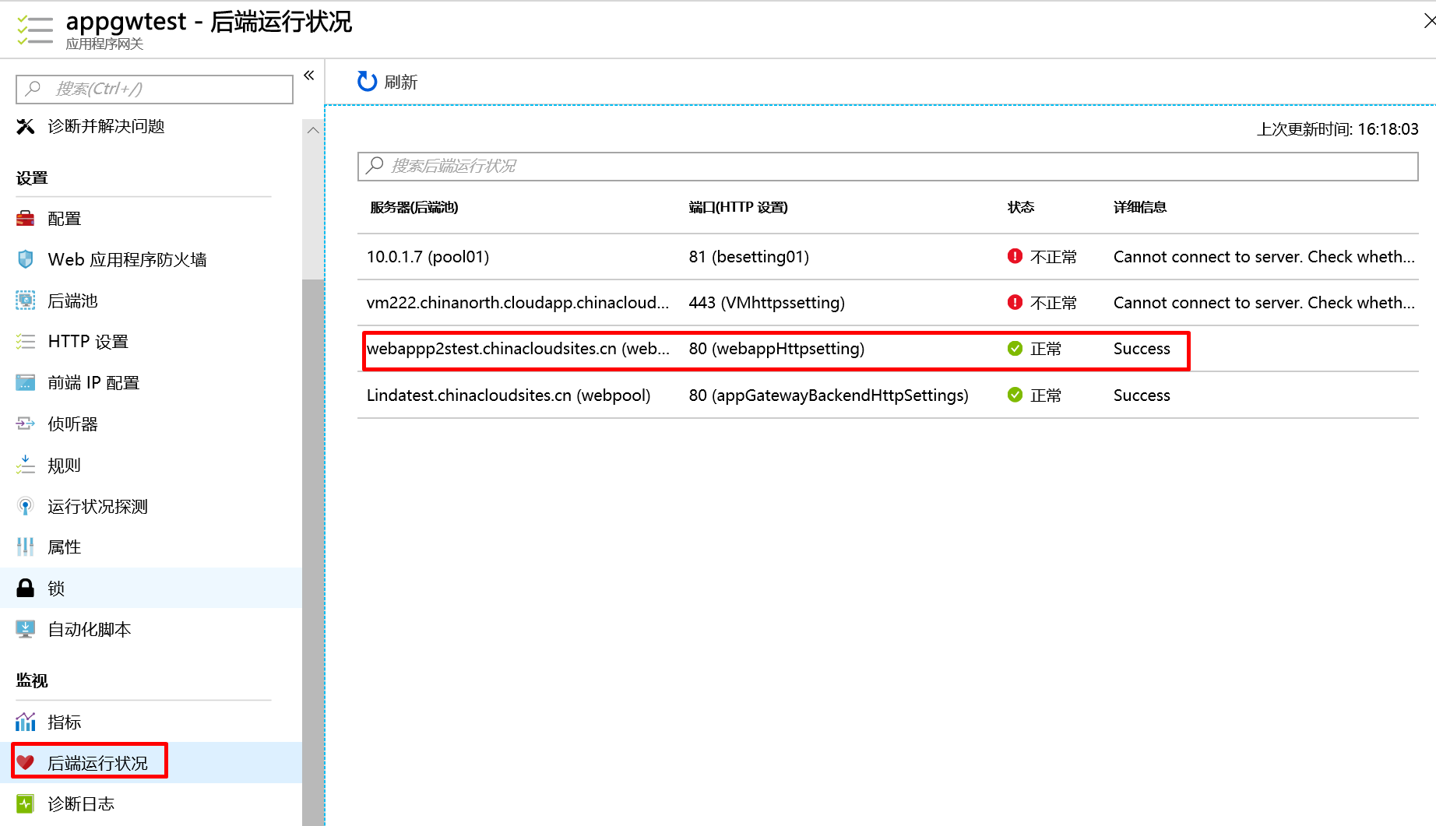This screenshot has width=1436, height=826.
Task: Open the 配置 toolbox icon
Action: pyautogui.click(x=26, y=219)
